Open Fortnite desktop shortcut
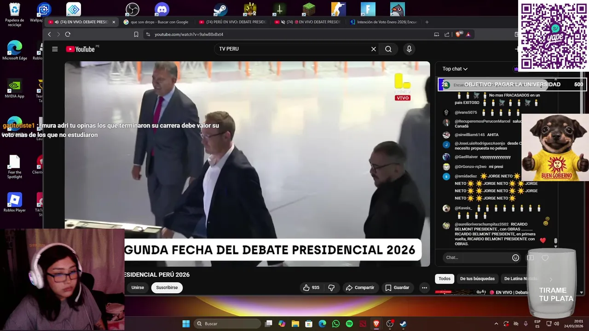This screenshot has width=589, height=331. (x=368, y=10)
